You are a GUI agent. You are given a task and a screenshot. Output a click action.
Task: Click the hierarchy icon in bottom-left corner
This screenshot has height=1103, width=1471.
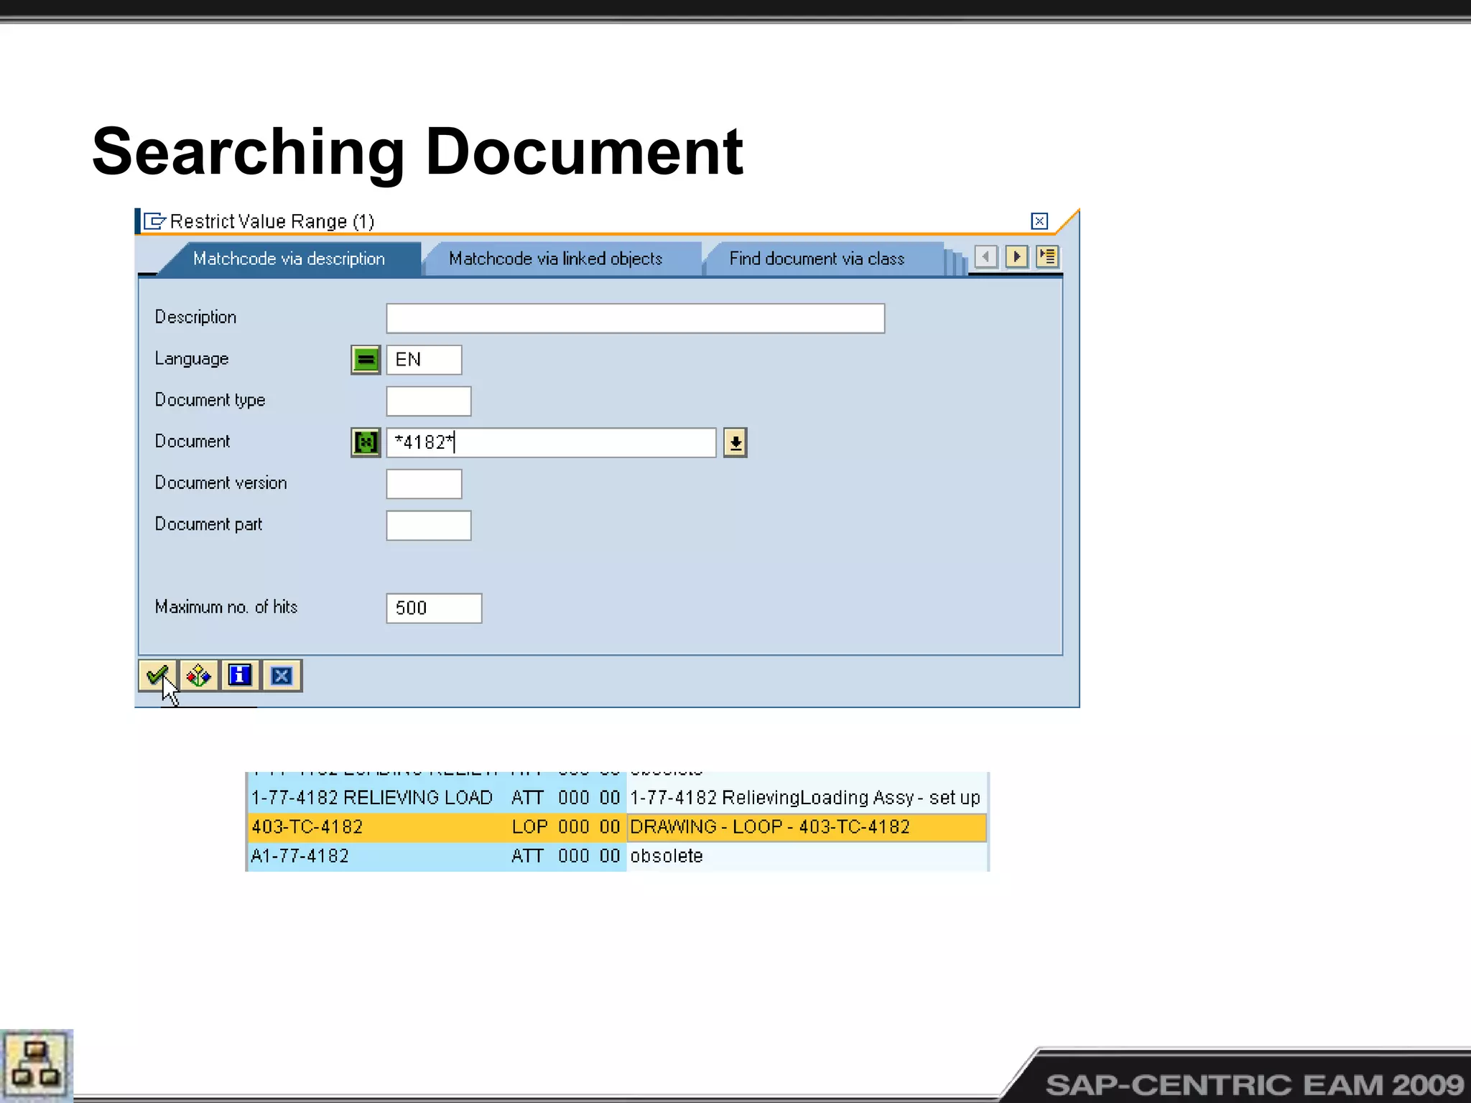point(36,1065)
